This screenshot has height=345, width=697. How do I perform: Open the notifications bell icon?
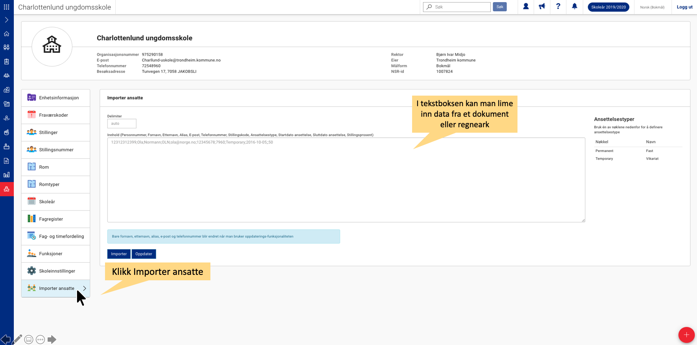tap(574, 7)
